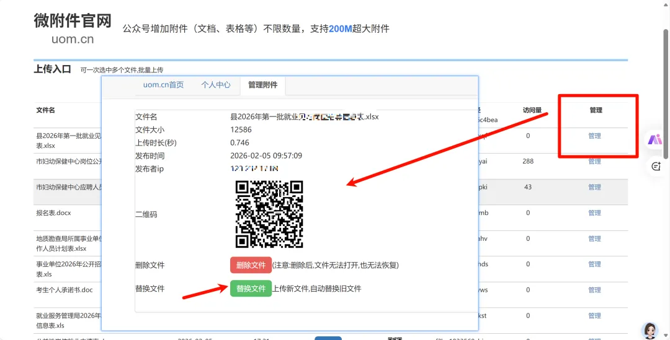Open 管理 link for 事业单位2026年 row
670x340 pixels.
594,264
